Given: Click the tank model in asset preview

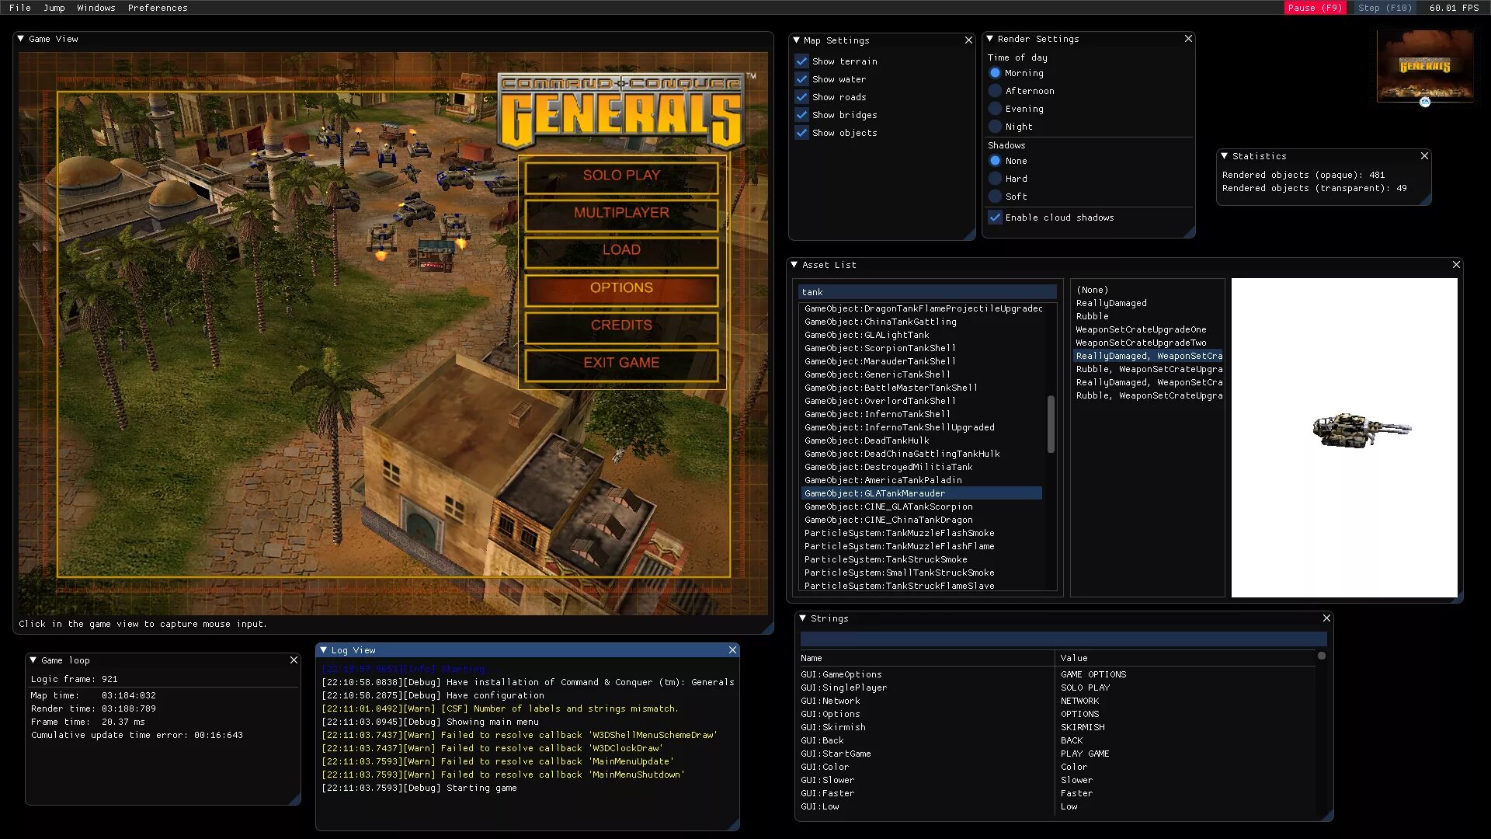Looking at the screenshot, I should [1361, 430].
